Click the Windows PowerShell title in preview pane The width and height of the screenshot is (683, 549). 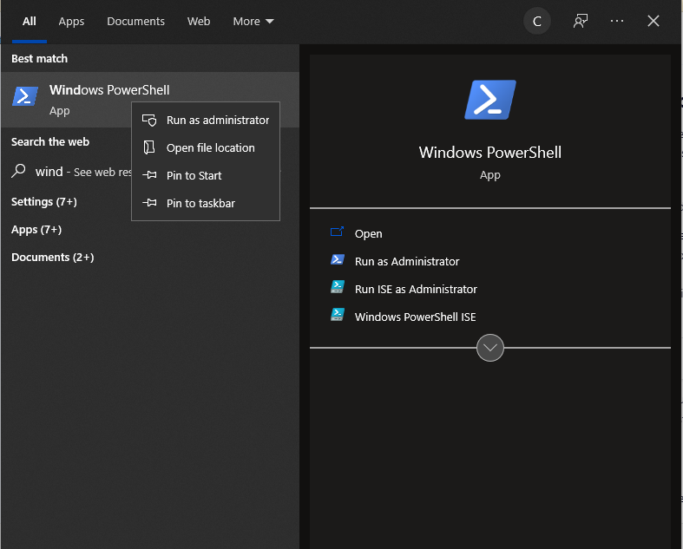pos(490,153)
